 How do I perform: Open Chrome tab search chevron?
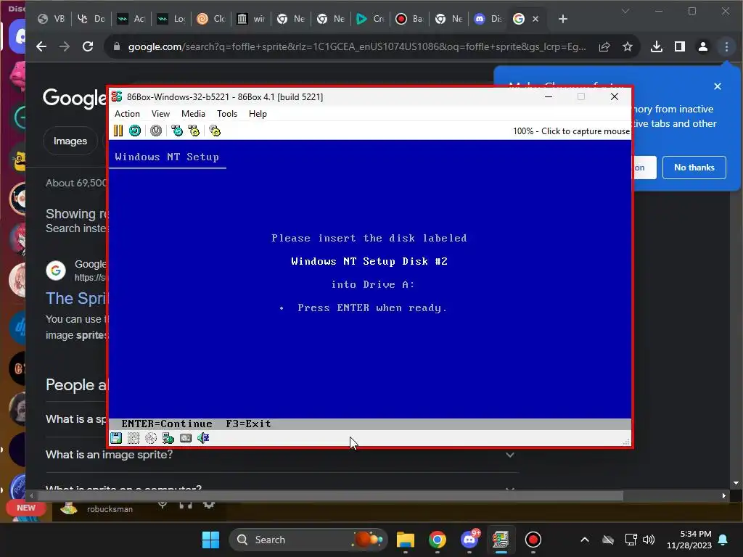click(x=625, y=11)
